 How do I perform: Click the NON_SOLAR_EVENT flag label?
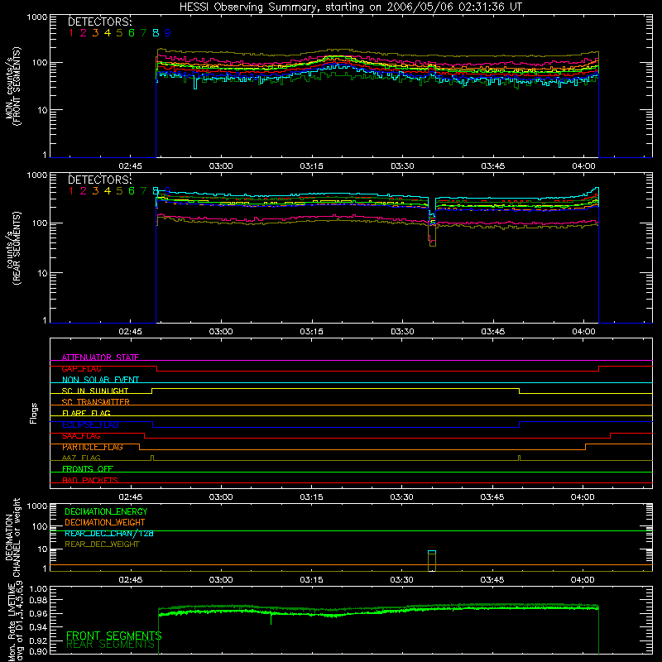[x=100, y=380]
